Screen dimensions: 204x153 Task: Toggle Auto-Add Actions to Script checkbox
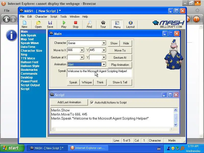[92, 103]
